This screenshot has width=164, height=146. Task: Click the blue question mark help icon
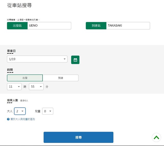[8, 119]
